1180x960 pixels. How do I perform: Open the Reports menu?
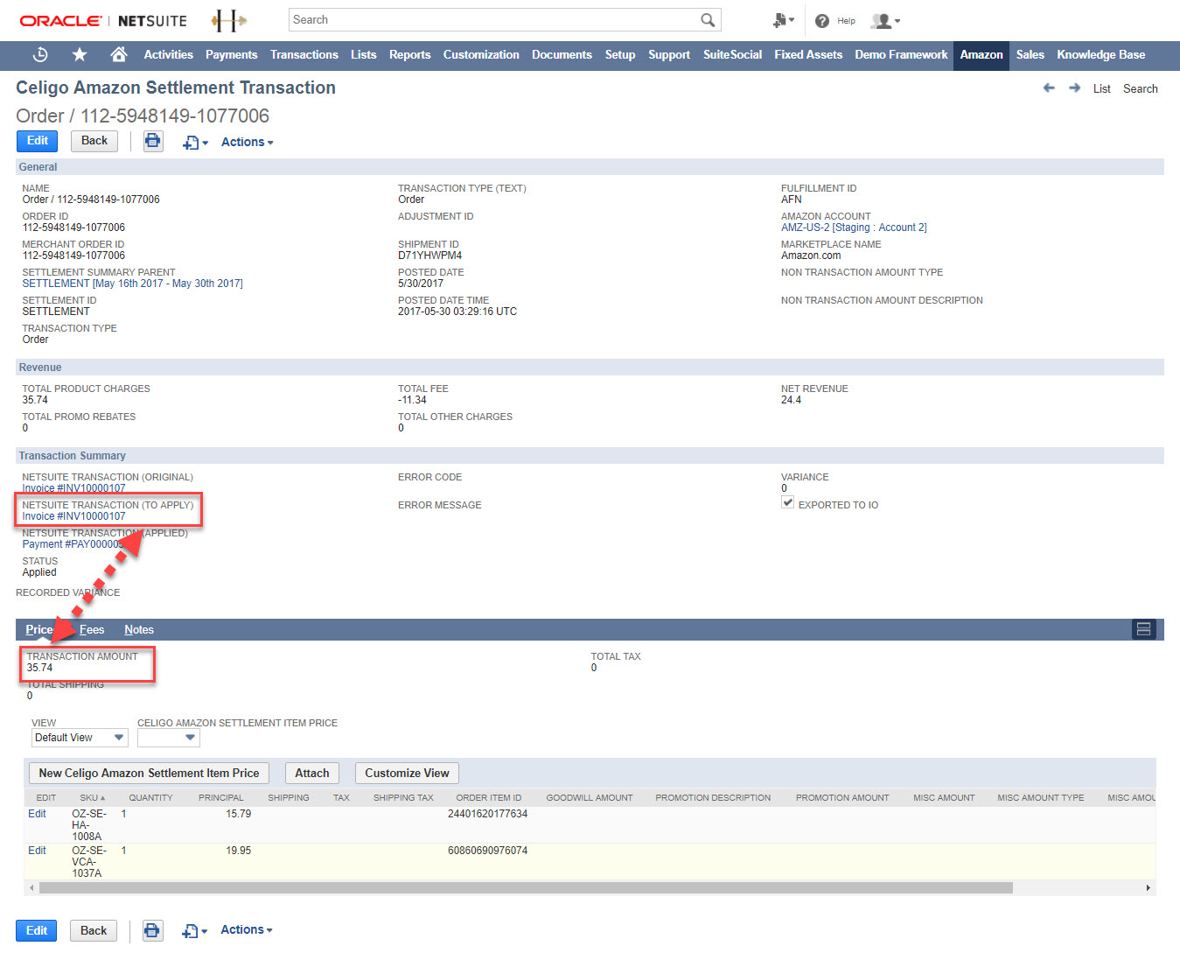point(409,54)
